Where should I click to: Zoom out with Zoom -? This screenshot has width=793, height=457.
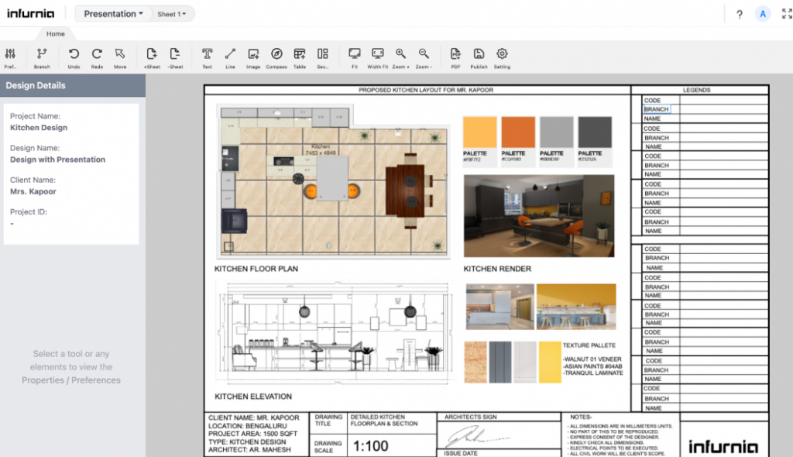pyautogui.click(x=424, y=57)
